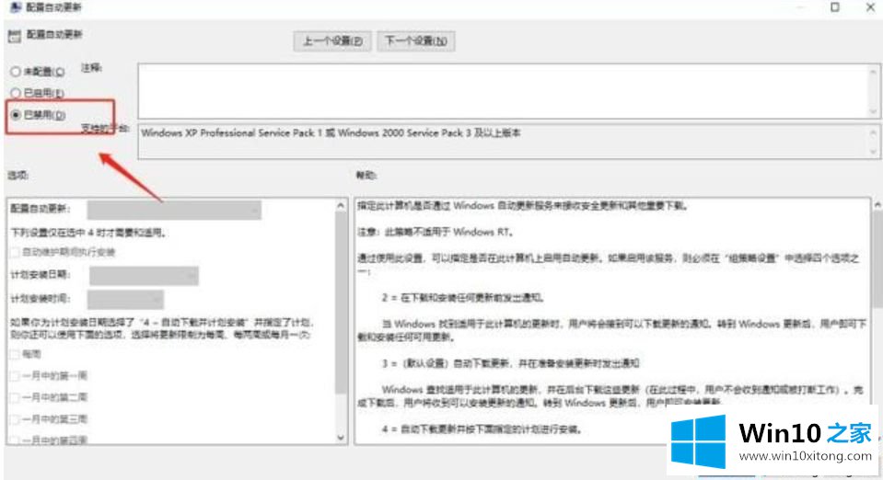Click the 帮助: label
The image size is (883, 480).
point(366,176)
